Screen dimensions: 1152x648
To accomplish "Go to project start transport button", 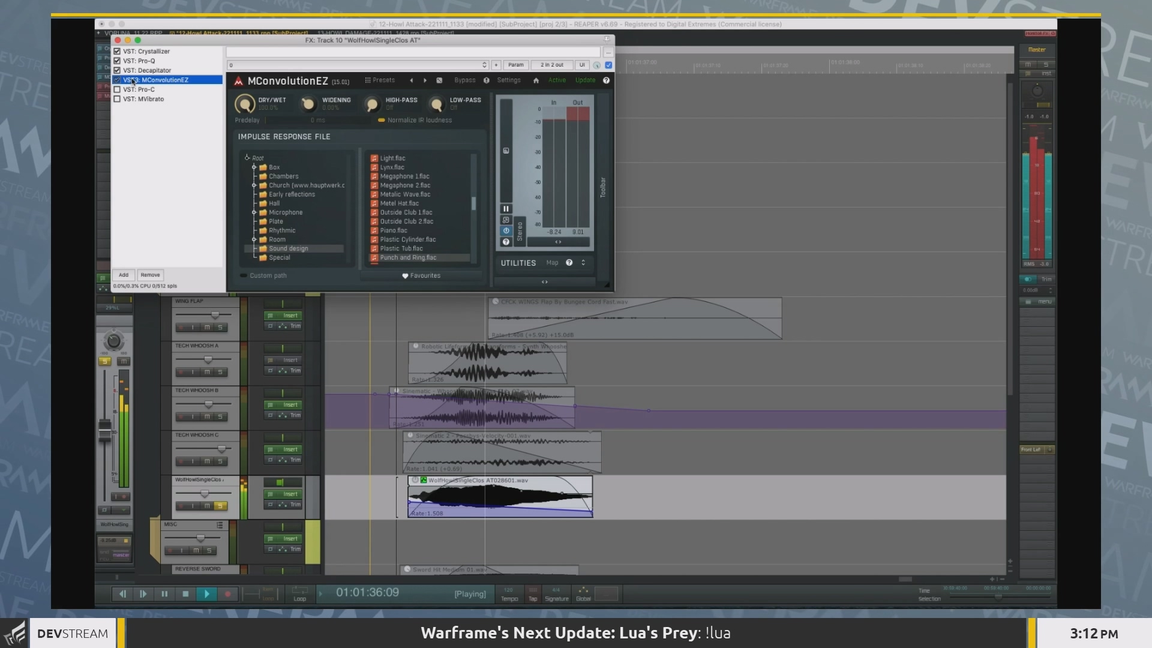I will 122,594.
